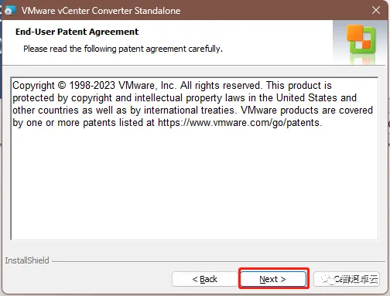
Task: Click the End-User Patent Agreement heading
Action: coord(77,32)
